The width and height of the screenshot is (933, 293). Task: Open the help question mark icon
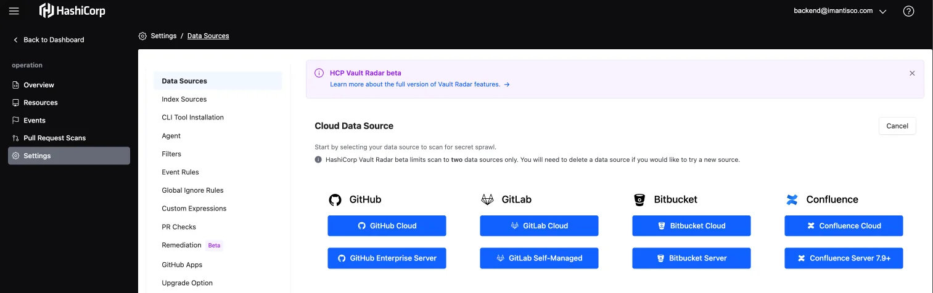tap(908, 11)
